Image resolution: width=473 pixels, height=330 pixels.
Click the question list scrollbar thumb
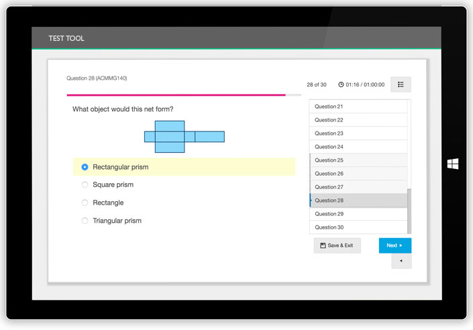click(x=409, y=211)
